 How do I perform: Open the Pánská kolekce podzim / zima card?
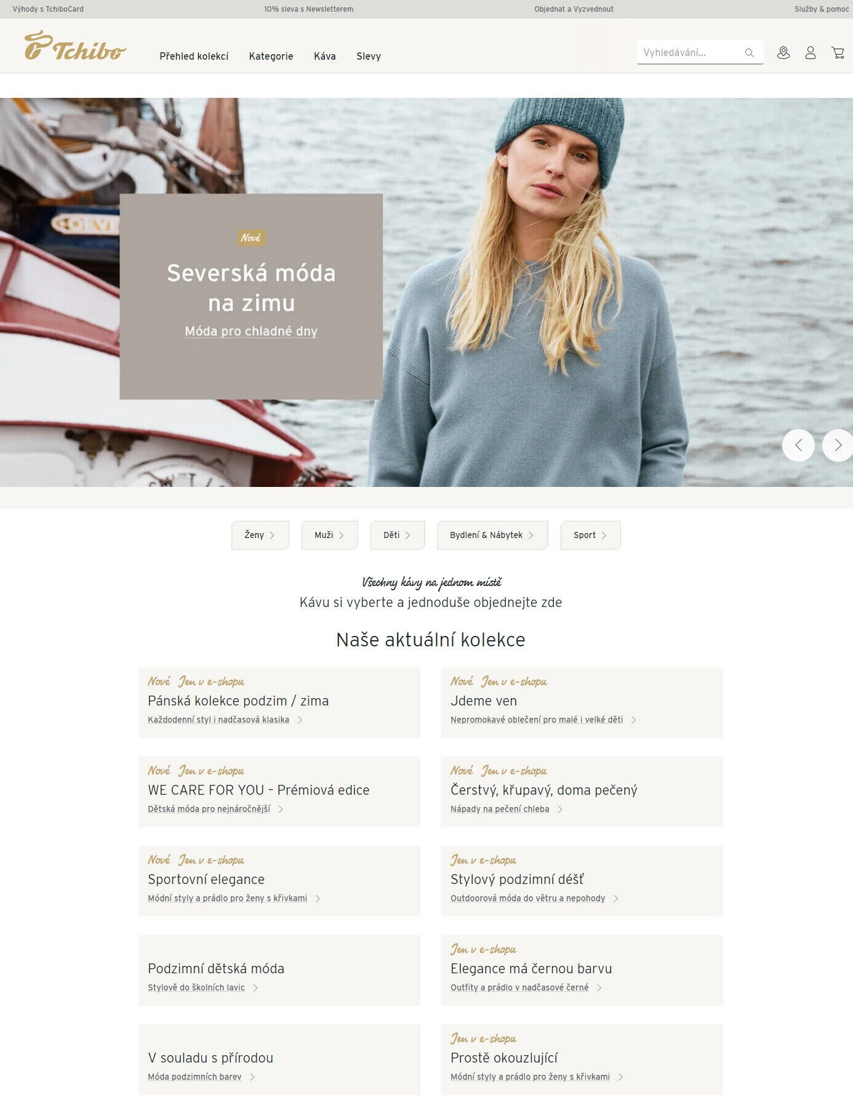279,702
